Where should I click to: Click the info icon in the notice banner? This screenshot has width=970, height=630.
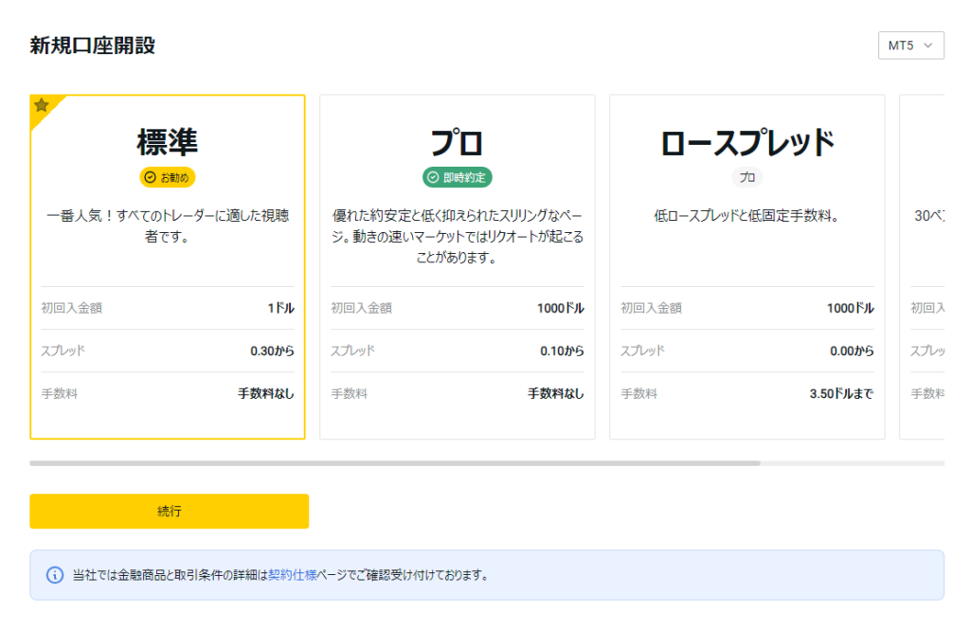(55, 575)
